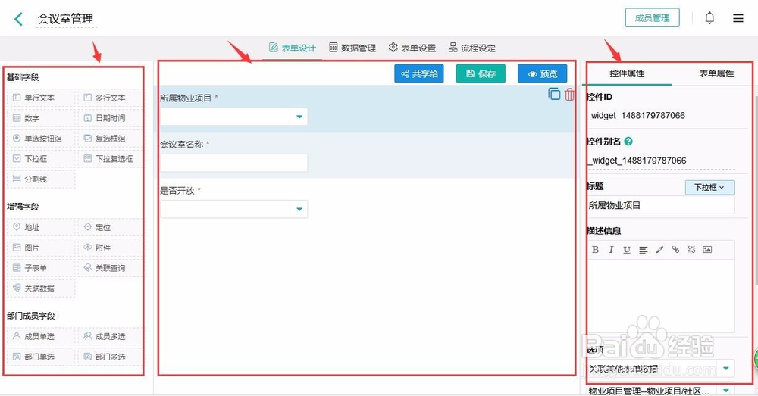Add a 定位 field

(x=110, y=227)
